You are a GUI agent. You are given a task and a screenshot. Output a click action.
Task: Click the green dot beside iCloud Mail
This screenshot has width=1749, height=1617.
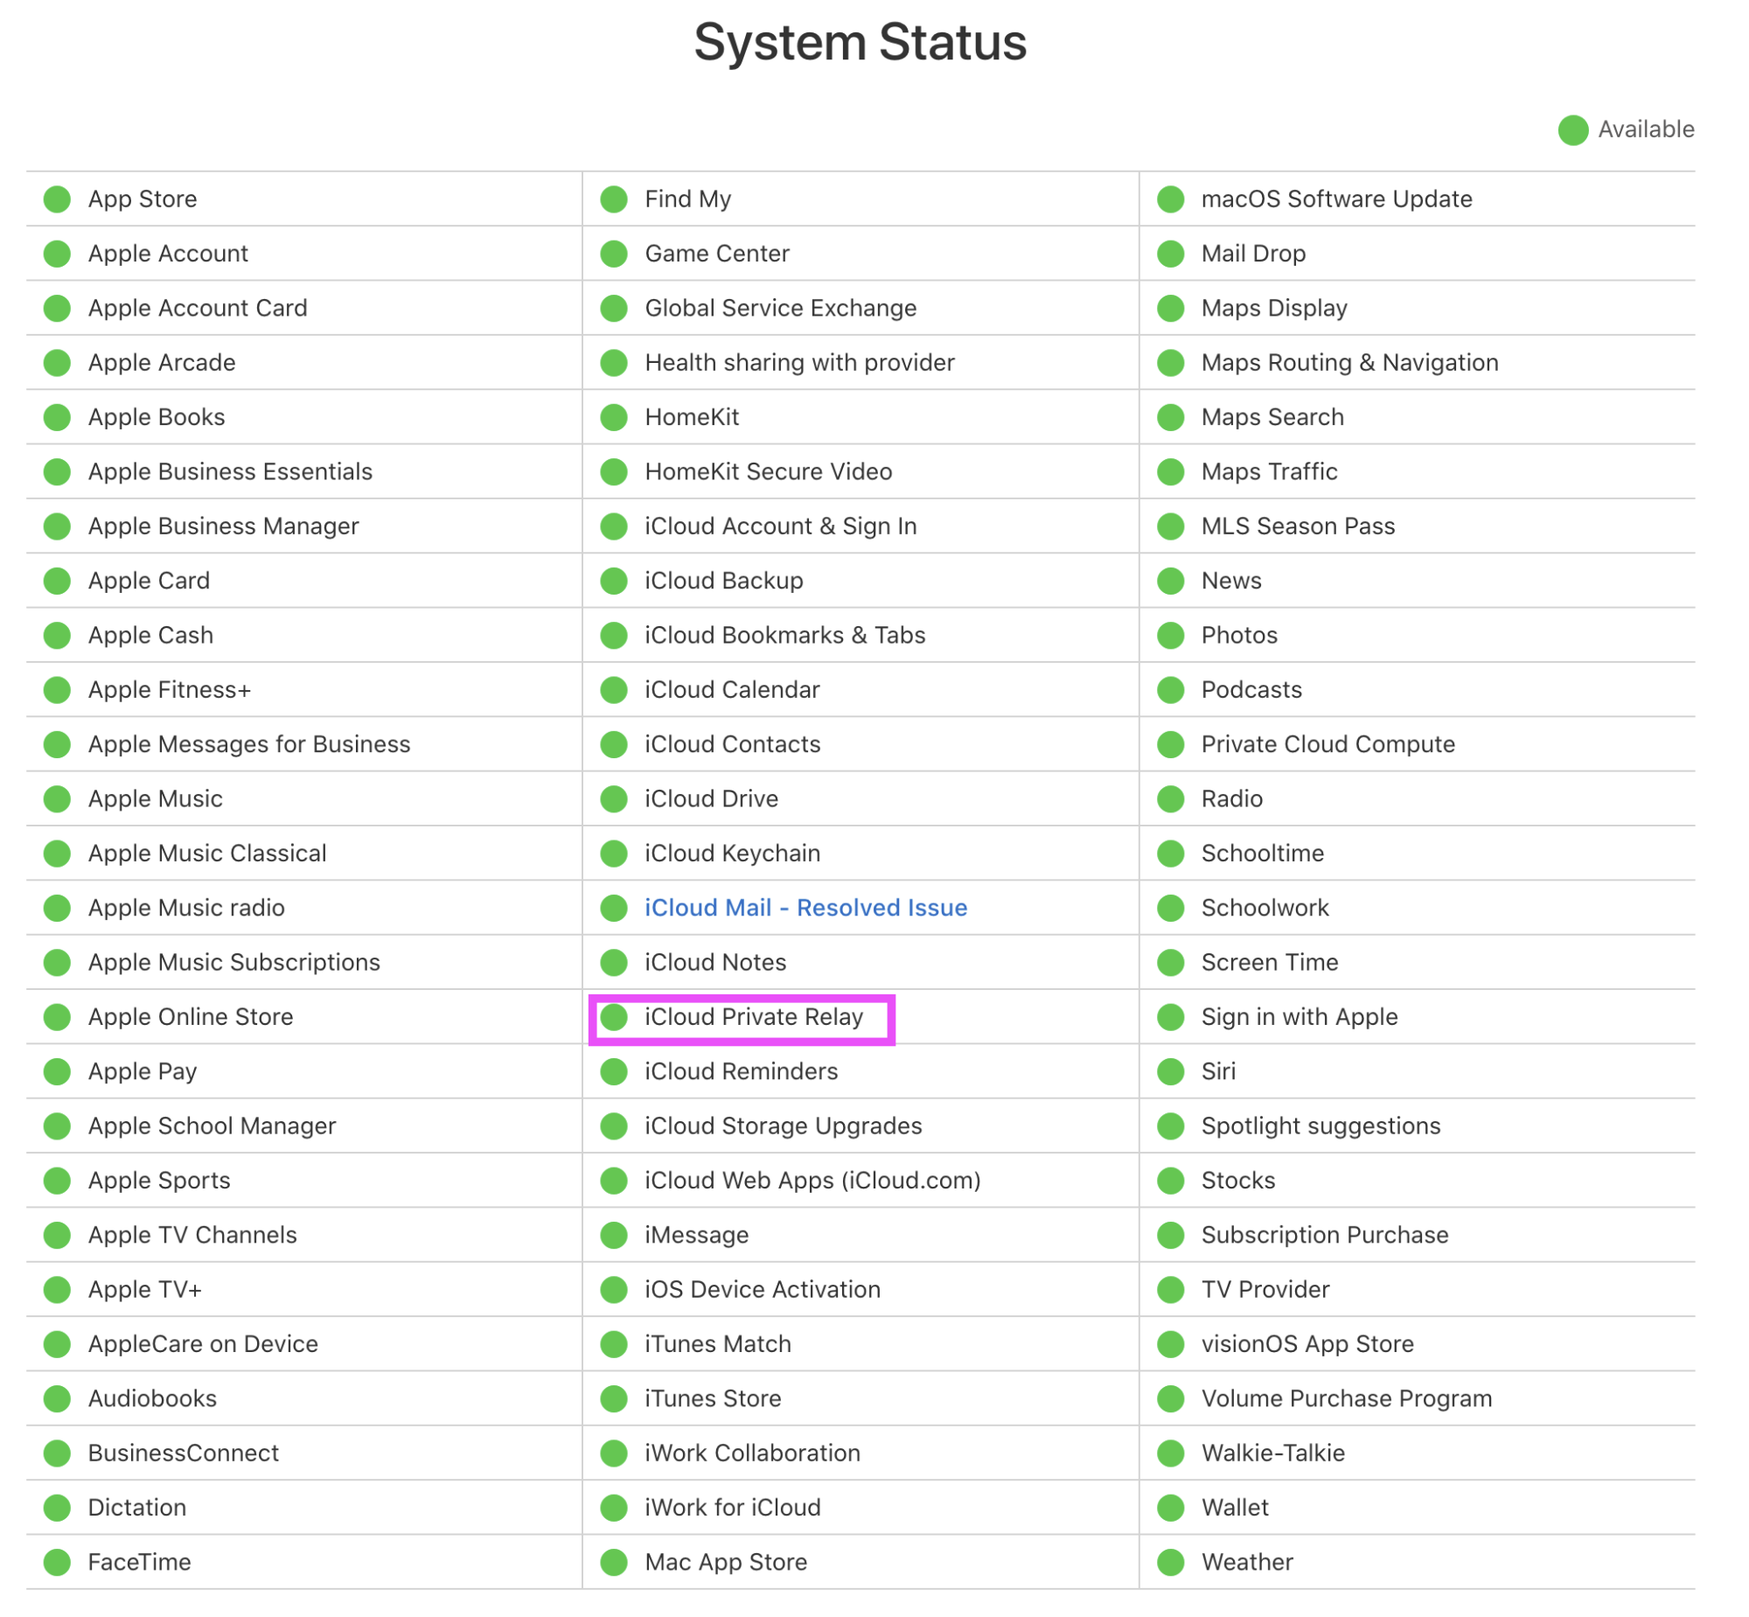615,910
